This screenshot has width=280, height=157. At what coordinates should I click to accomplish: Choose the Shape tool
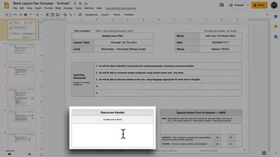[65, 15]
